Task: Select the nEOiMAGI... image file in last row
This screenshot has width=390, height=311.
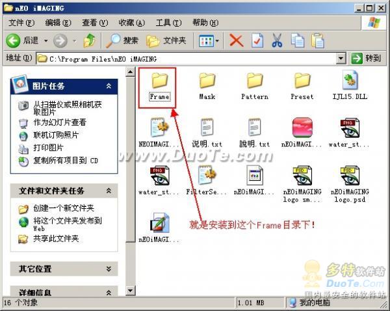Action: 159,223
